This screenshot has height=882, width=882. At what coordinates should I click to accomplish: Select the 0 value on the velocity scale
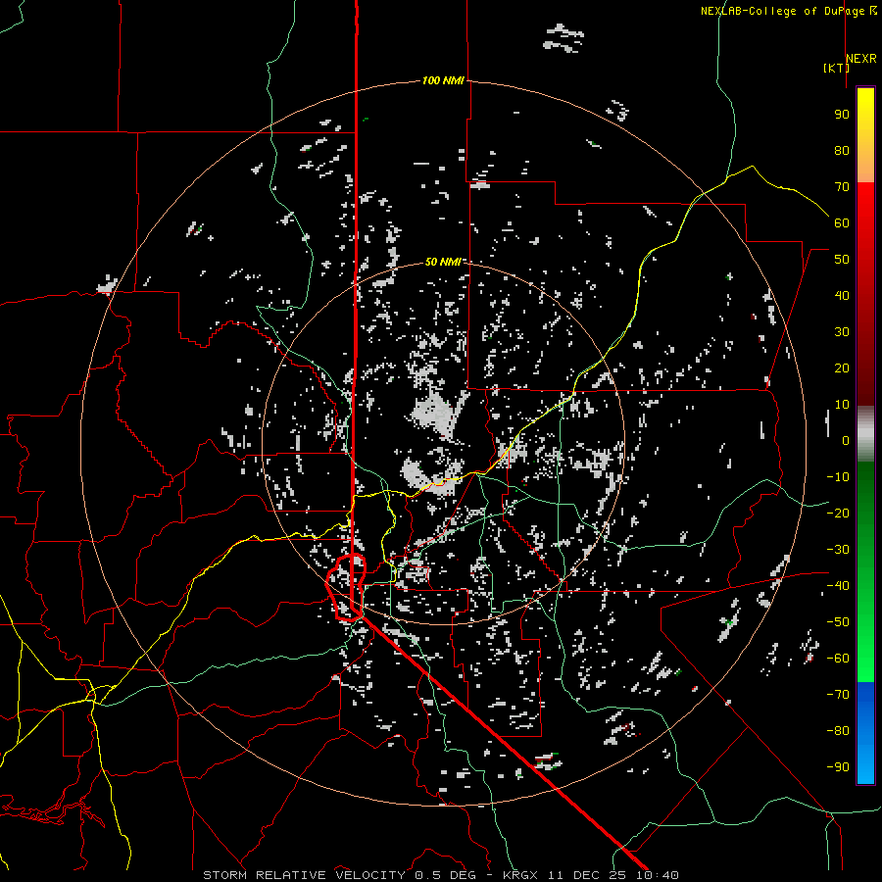tap(846, 440)
